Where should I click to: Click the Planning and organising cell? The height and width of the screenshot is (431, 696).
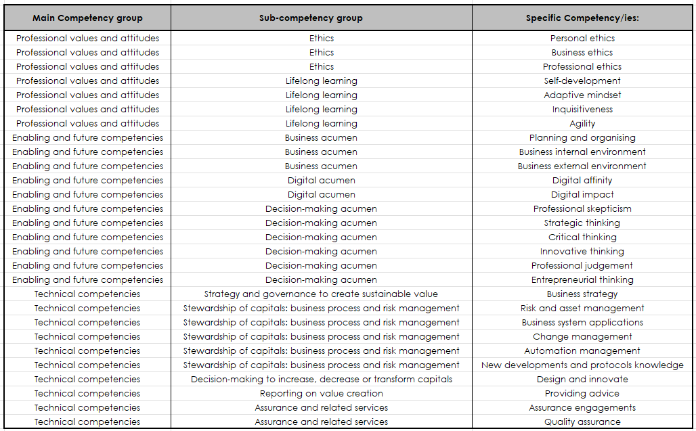[x=582, y=138]
